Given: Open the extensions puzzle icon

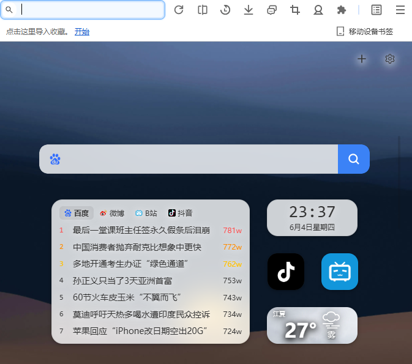Looking at the screenshot, I should click(342, 10).
